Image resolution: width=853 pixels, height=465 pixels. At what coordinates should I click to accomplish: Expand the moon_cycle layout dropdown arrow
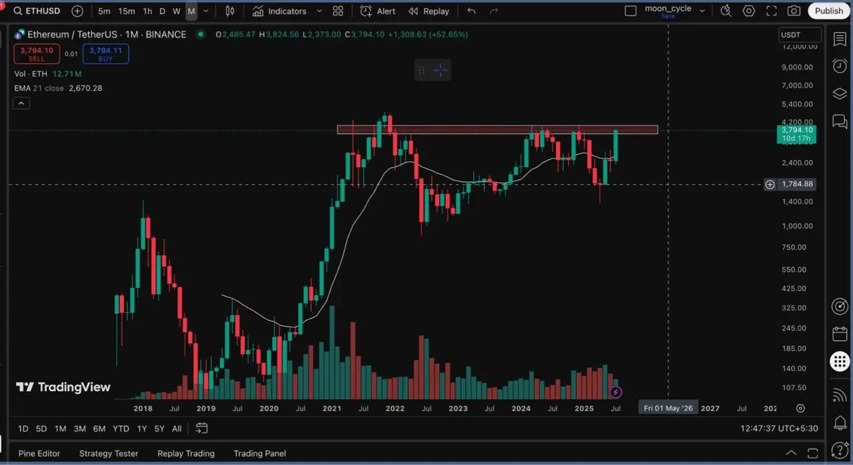tap(702, 11)
